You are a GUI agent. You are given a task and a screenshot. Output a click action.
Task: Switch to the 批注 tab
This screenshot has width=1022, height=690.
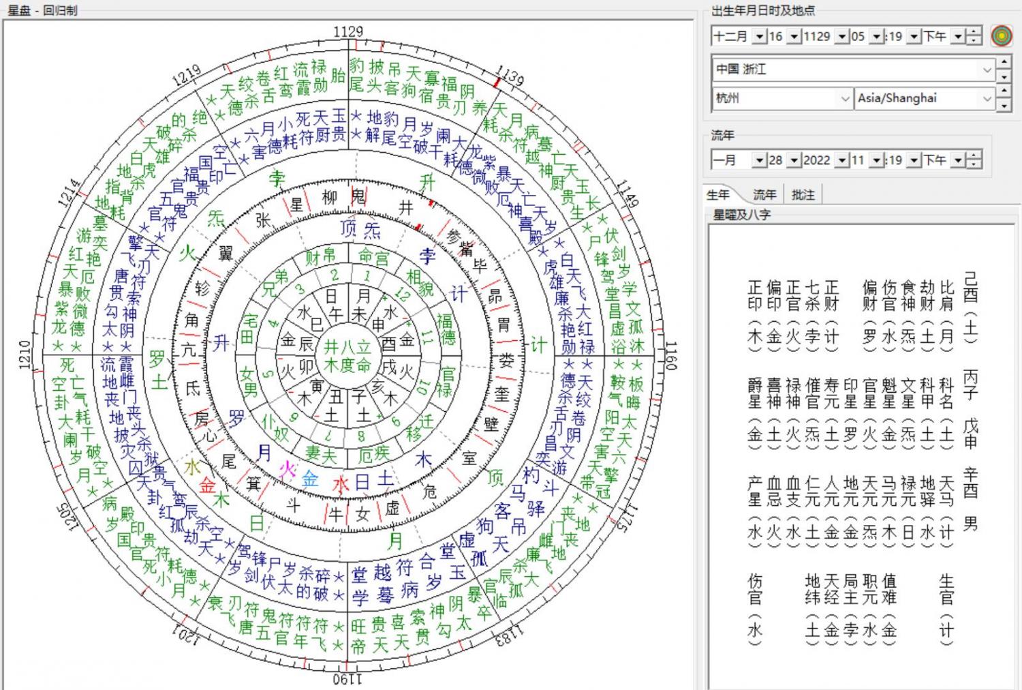(x=803, y=195)
